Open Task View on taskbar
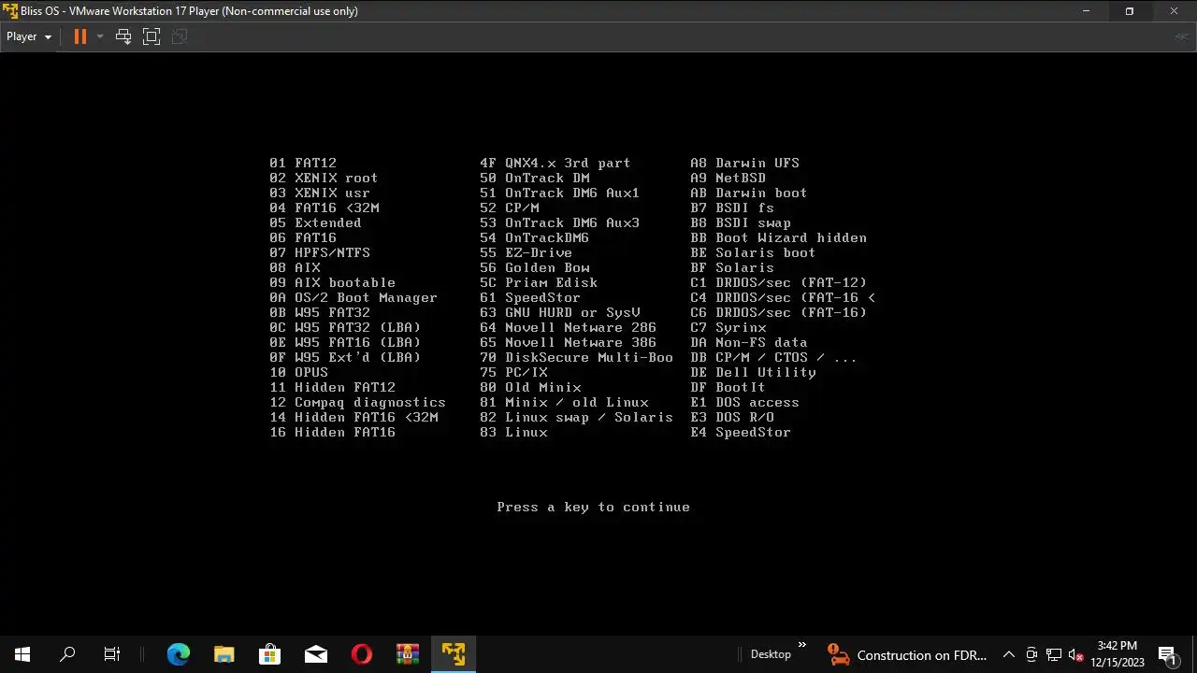This screenshot has width=1197, height=673. point(112,654)
